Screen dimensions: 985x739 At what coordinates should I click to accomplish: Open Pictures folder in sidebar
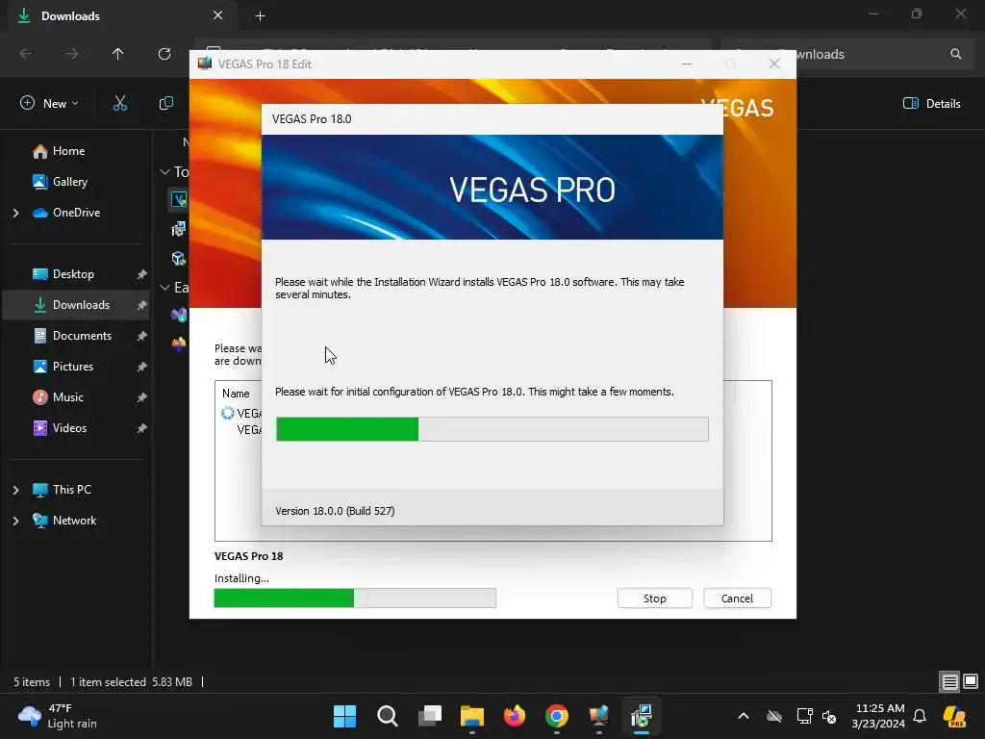click(73, 367)
